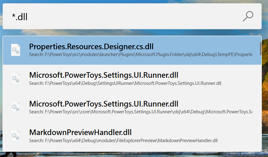The image size is (268, 157).
Task: Click the MarkdownPreviewHandler.dll file icon
Action: pos(15,136)
